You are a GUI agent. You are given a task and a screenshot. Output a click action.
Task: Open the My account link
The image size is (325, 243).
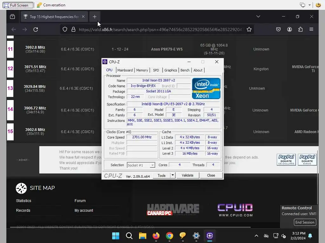(x=84, y=210)
